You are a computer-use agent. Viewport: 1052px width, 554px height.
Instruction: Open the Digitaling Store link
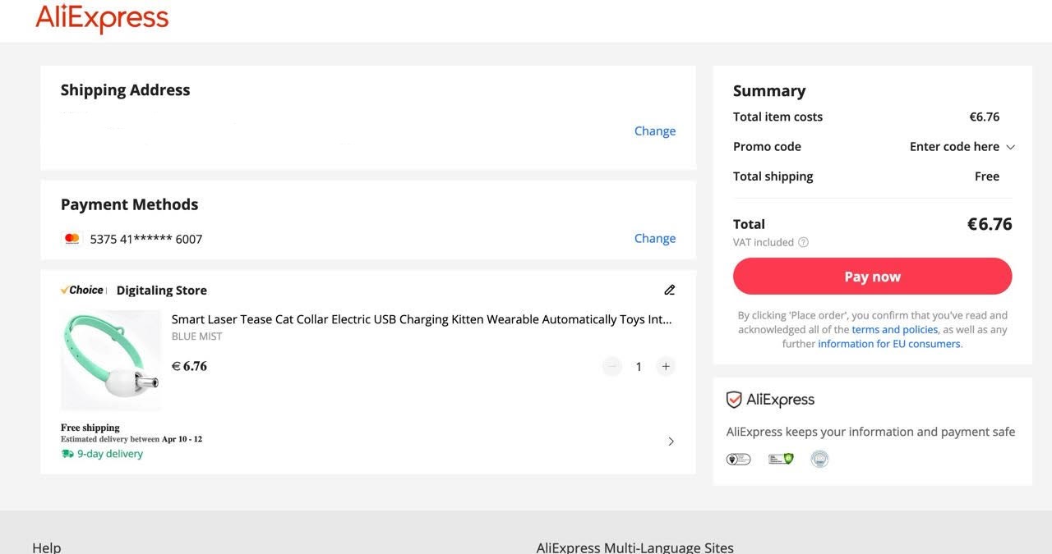point(162,291)
